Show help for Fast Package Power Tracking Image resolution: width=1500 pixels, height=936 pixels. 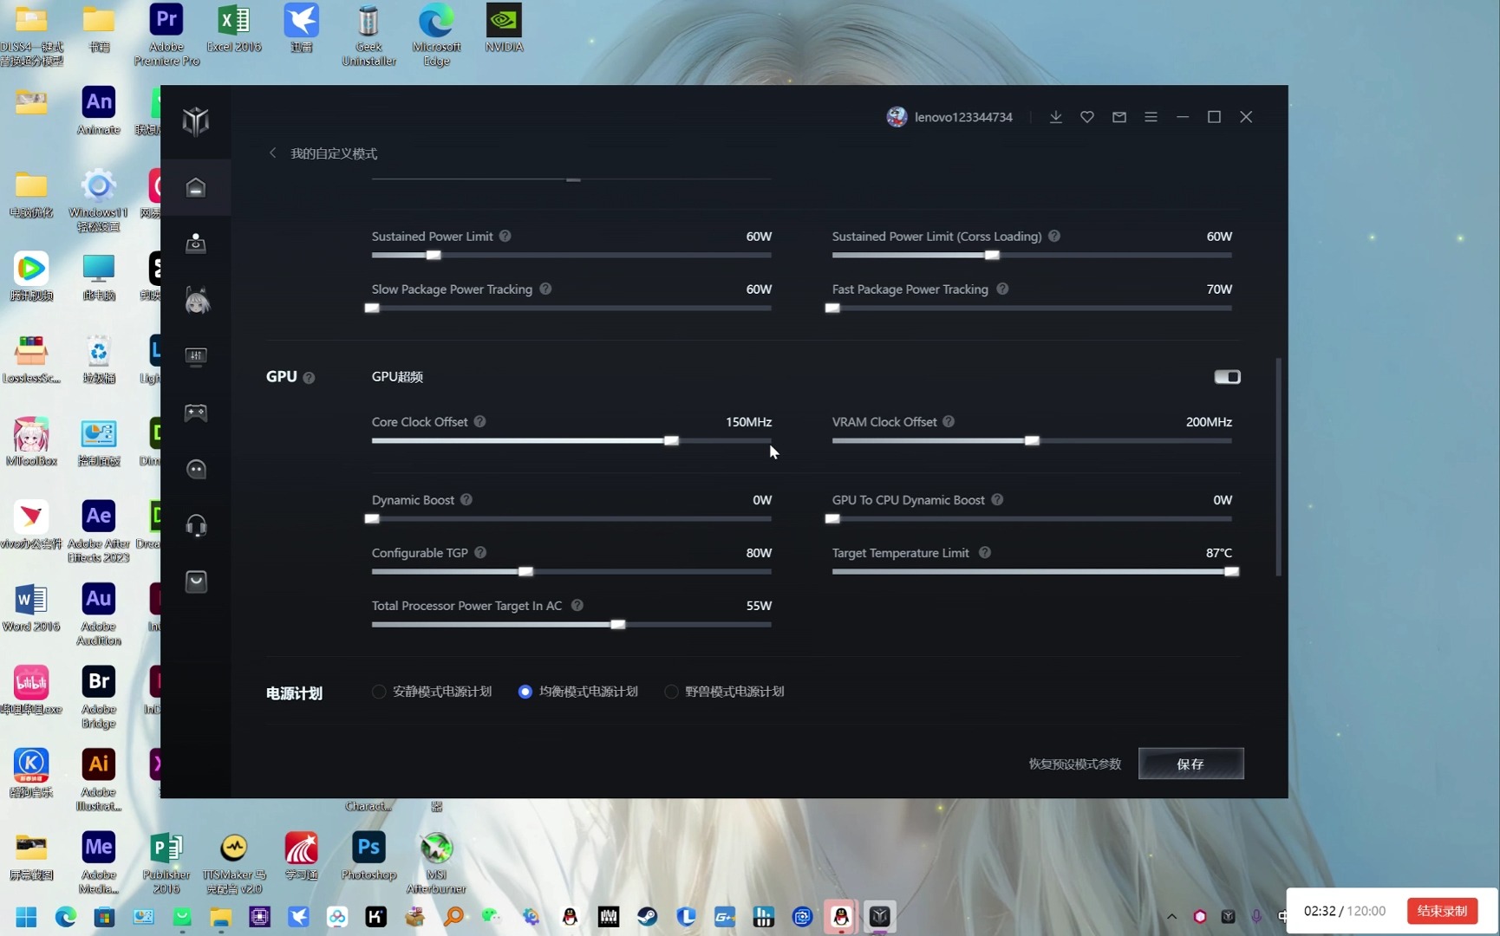(1002, 289)
